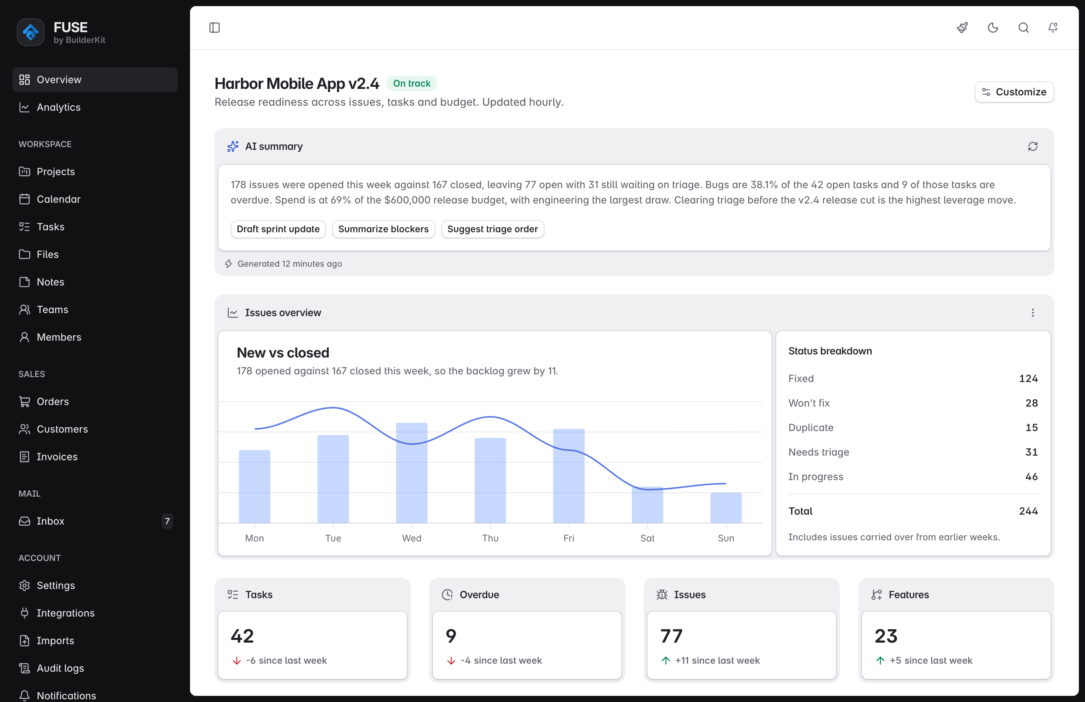
Task: Click Summarize blockers chip
Action: click(383, 229)
